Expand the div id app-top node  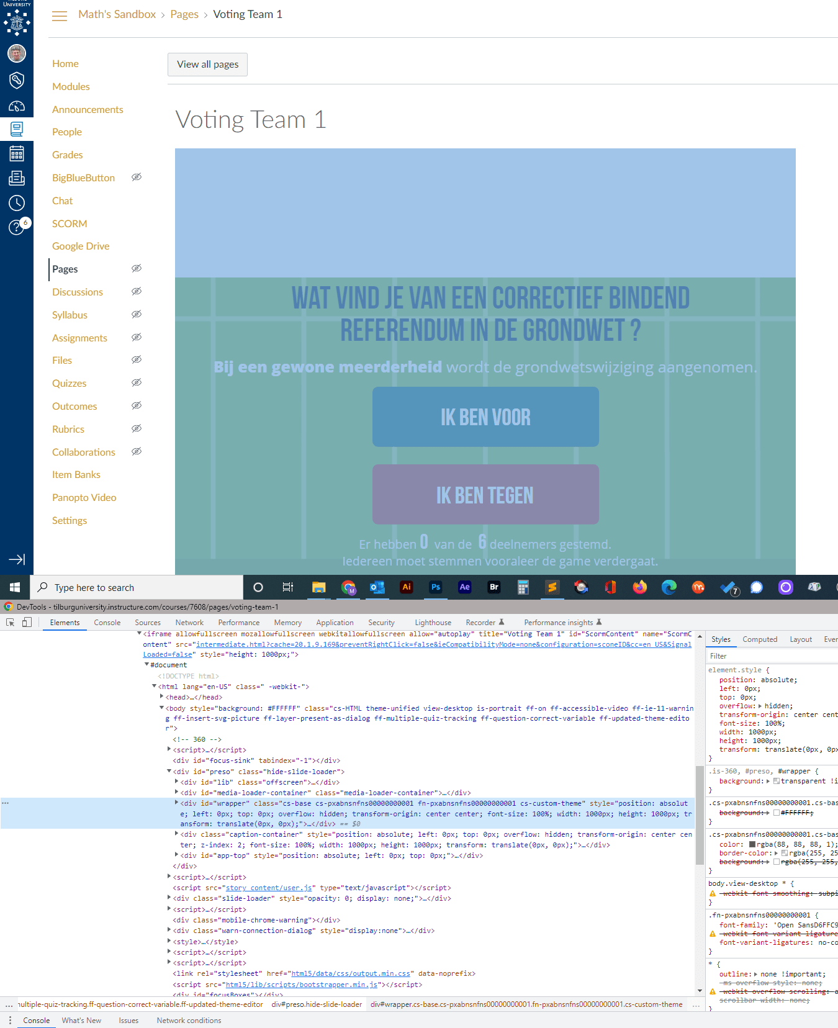[x=176, y=855]
